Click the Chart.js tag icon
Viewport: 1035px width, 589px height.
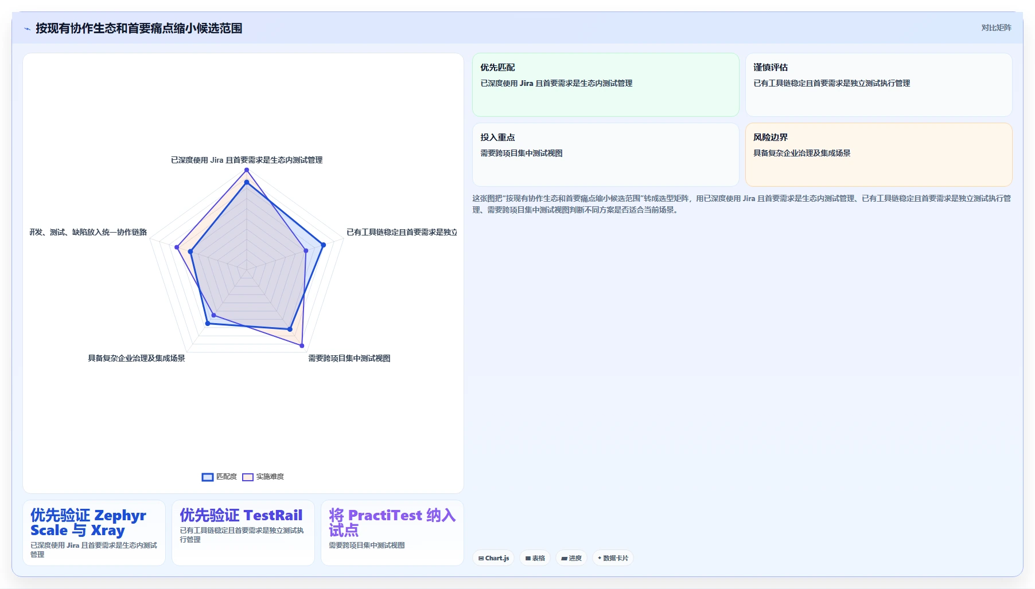(x=481, y=558)
